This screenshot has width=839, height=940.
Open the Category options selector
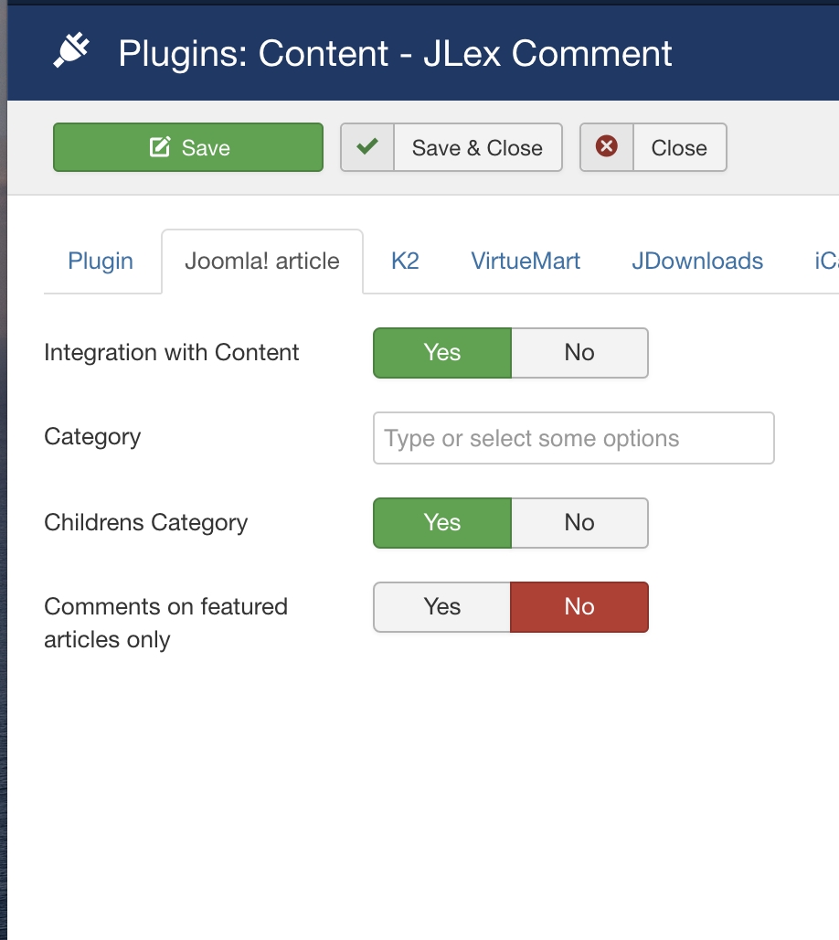tap(573, 438)
